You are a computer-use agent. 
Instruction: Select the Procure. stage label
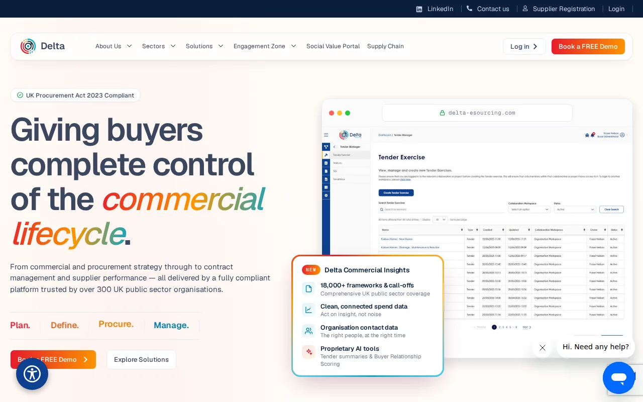116,324
